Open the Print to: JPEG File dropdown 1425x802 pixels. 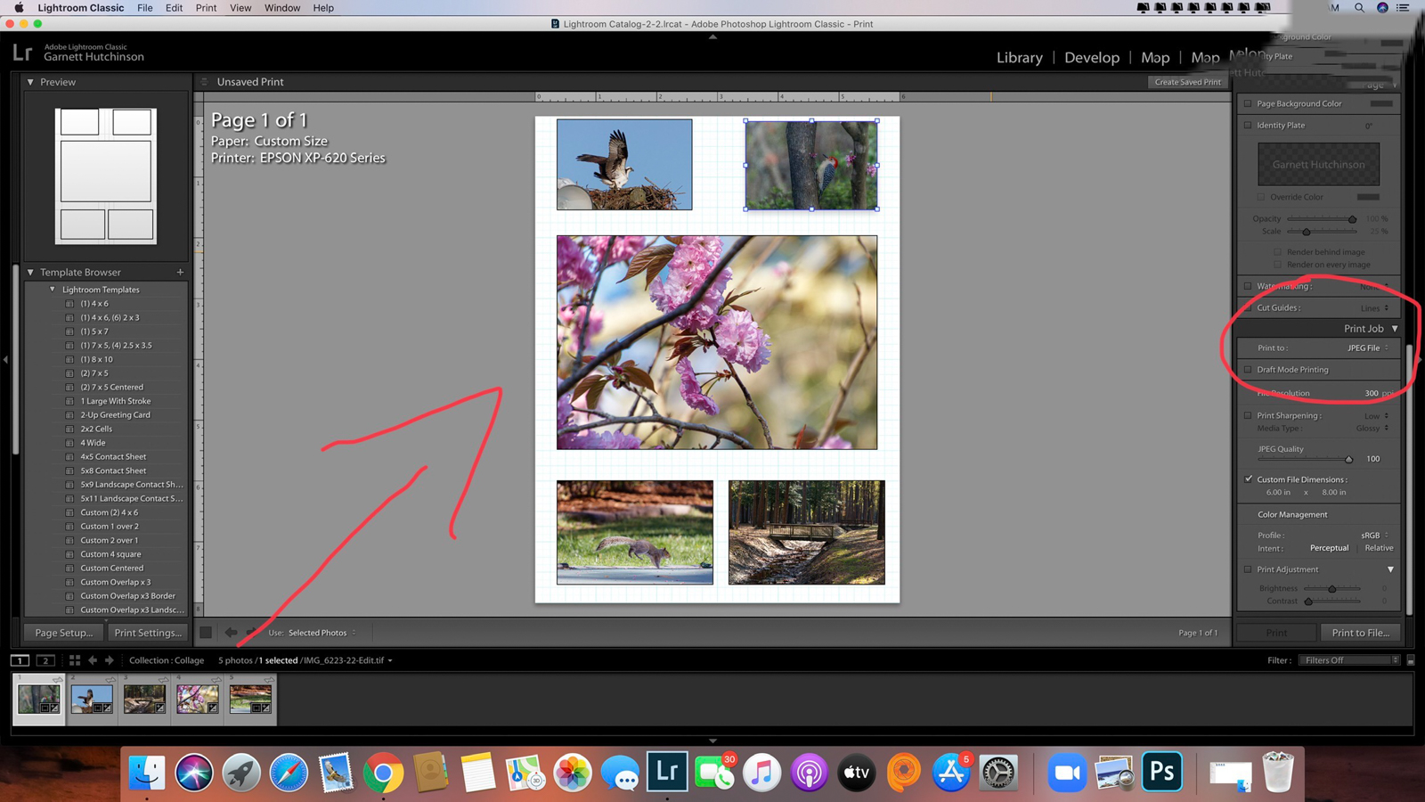(x=1364, y=348)
